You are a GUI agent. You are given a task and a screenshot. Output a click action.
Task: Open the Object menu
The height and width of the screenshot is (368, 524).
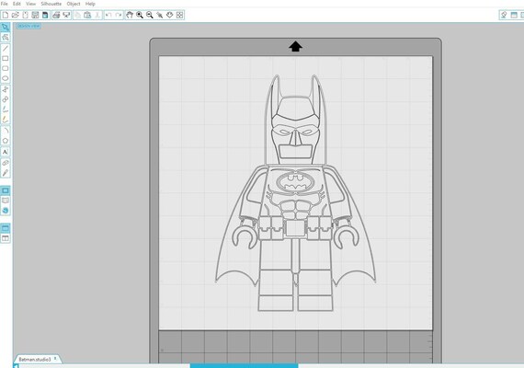[74, 4]
